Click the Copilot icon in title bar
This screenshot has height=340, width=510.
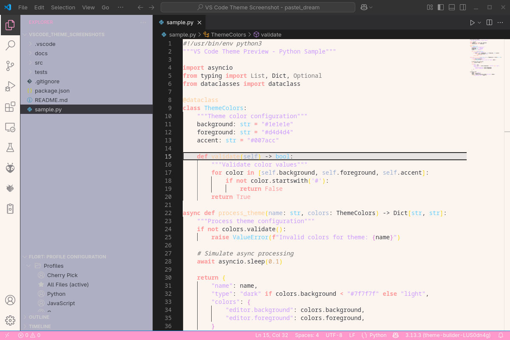tap(364, 7)
